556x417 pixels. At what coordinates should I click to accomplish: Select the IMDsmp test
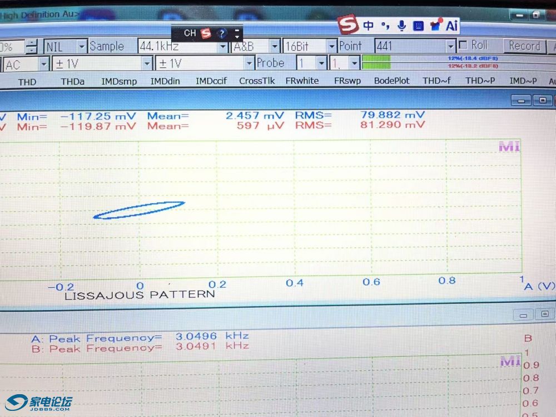coord(119,81)
